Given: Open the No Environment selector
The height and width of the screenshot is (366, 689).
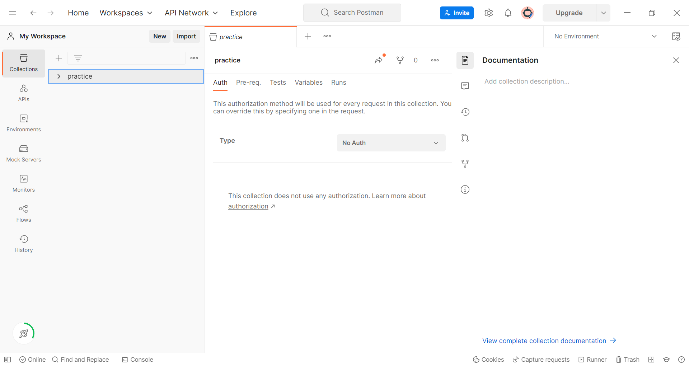Looking at the screenshot, I should coord(606,36).
